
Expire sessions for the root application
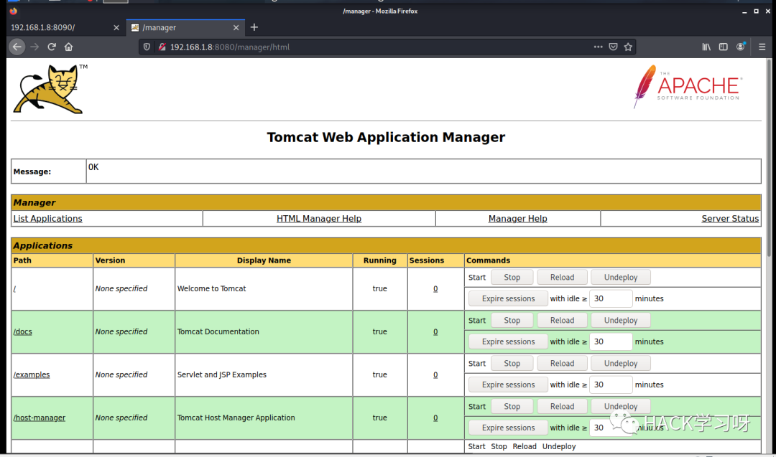[508, 298]
